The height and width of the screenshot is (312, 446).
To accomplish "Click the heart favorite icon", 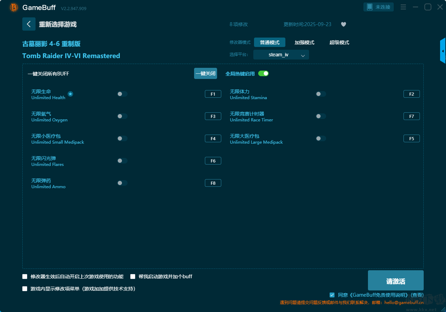I will coord(344,24).
